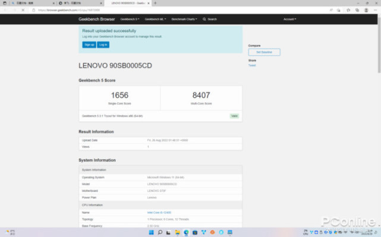Click the Valid badge in score card
Image resolution: width=381 pixels, height=237 pixels.
[234, 116]
